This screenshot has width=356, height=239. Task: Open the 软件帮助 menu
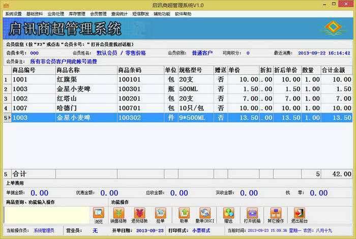(x=183, y=14)
